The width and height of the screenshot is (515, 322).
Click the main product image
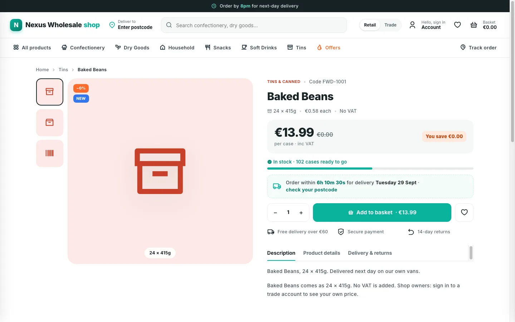[160, 171]
